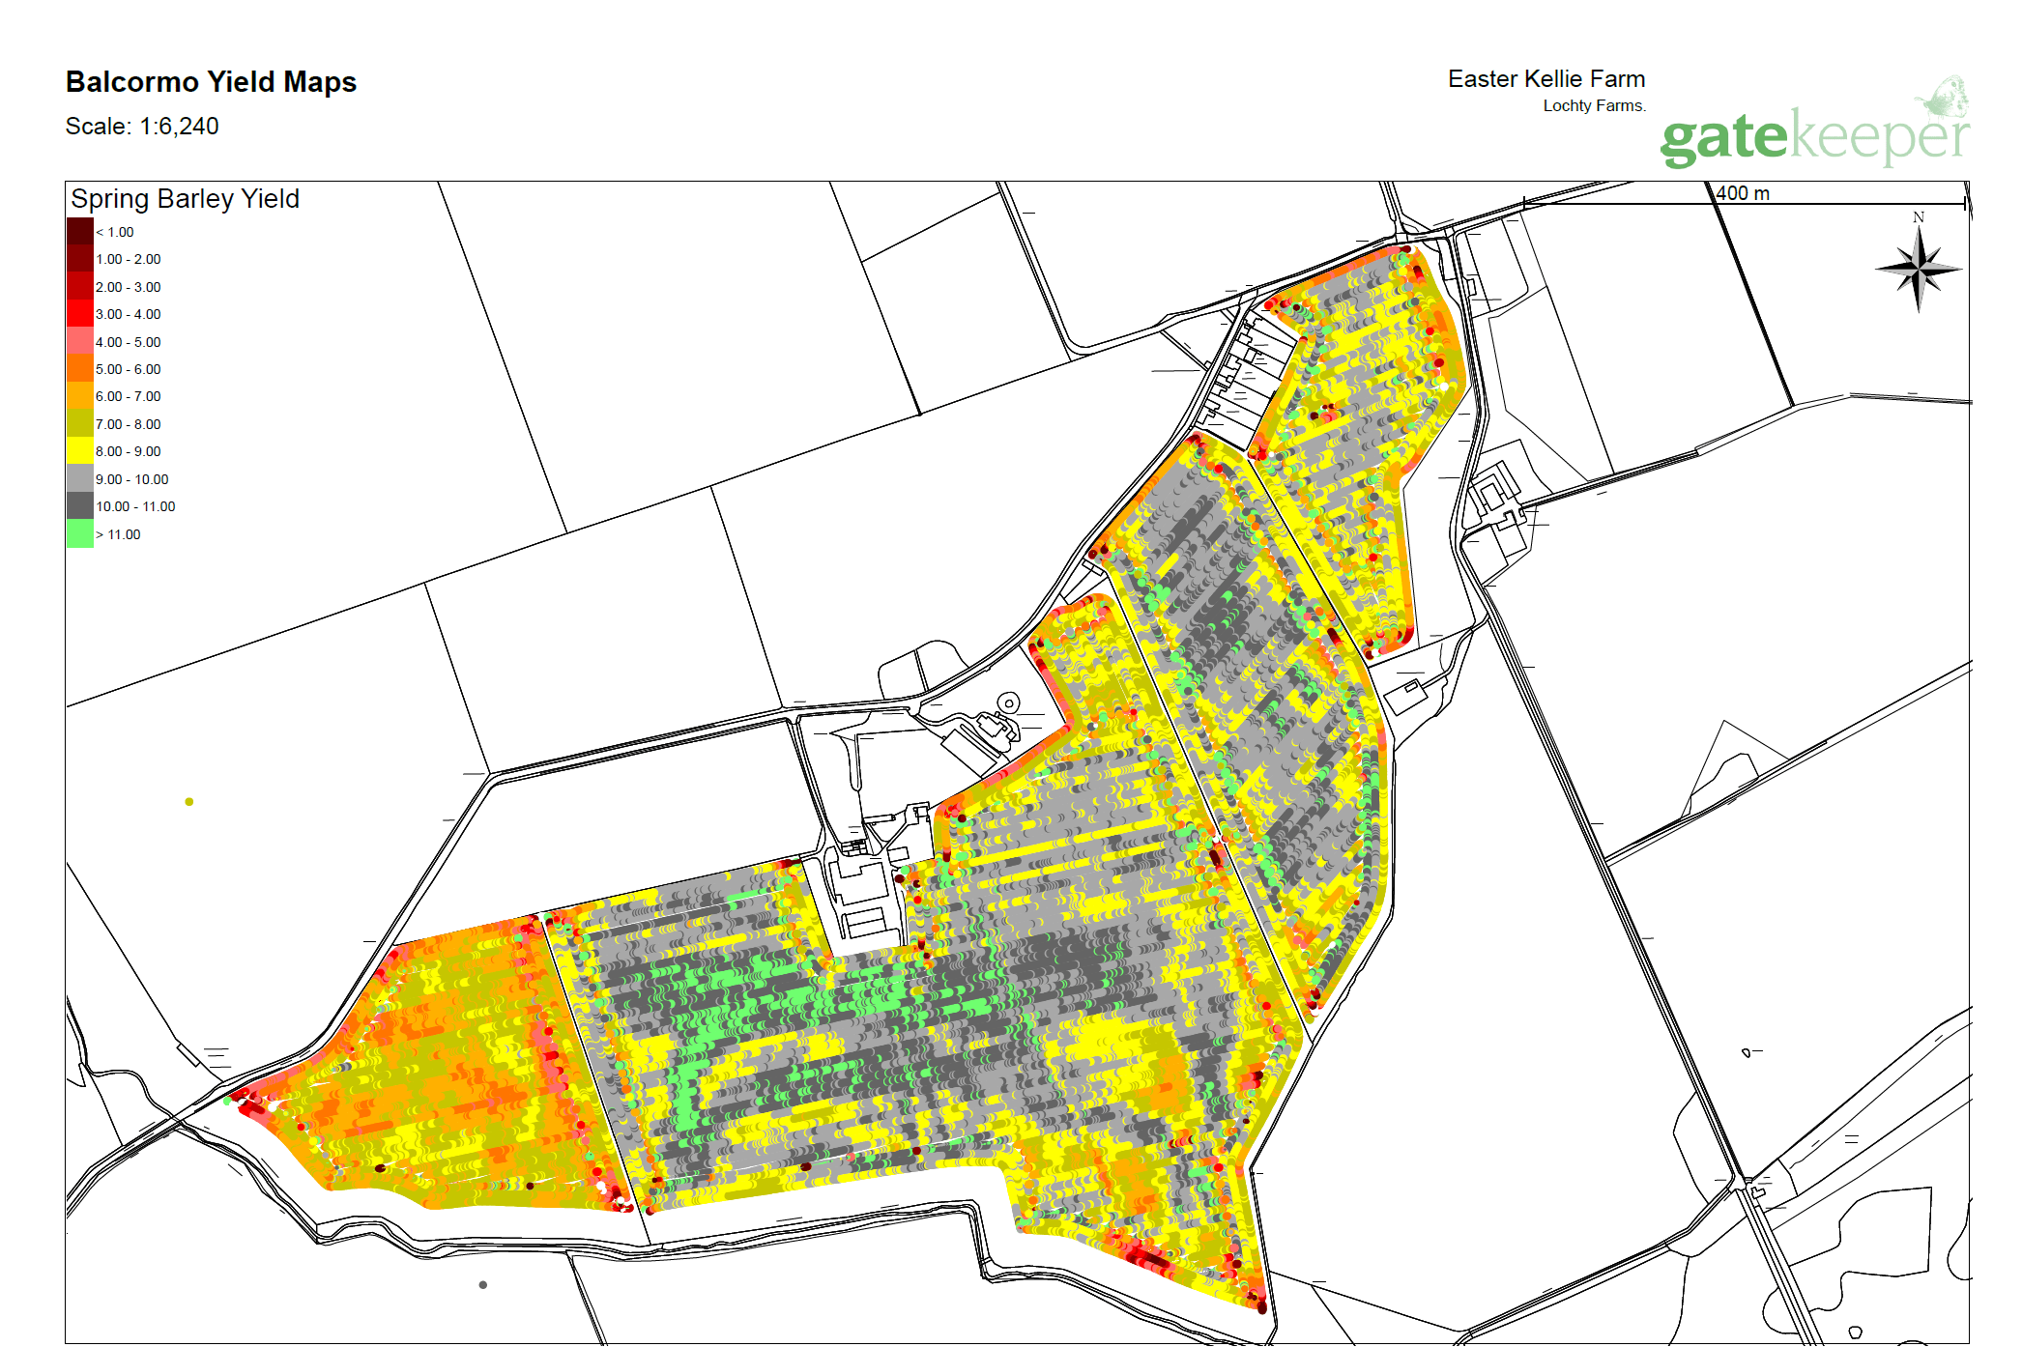This screenshot has width=2022, height=1347.
Task: Click the '10.00 - 11.00' legend label
Action: pyautogui.click(x=136, y=506)
